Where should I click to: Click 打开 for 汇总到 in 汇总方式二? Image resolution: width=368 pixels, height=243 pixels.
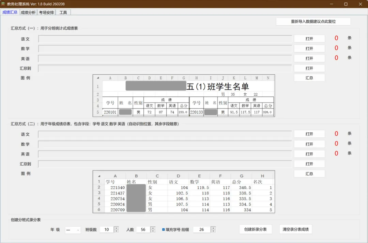309,164
